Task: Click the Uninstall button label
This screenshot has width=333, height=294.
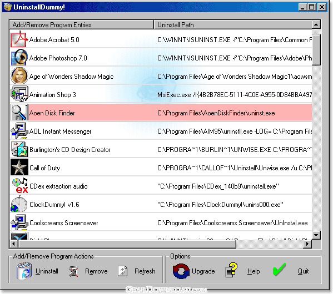Action: tap(47, 271)
